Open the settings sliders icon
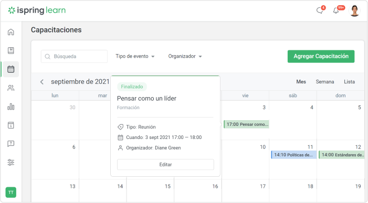This screenshot has height=203, width=368. click(11, 162)
